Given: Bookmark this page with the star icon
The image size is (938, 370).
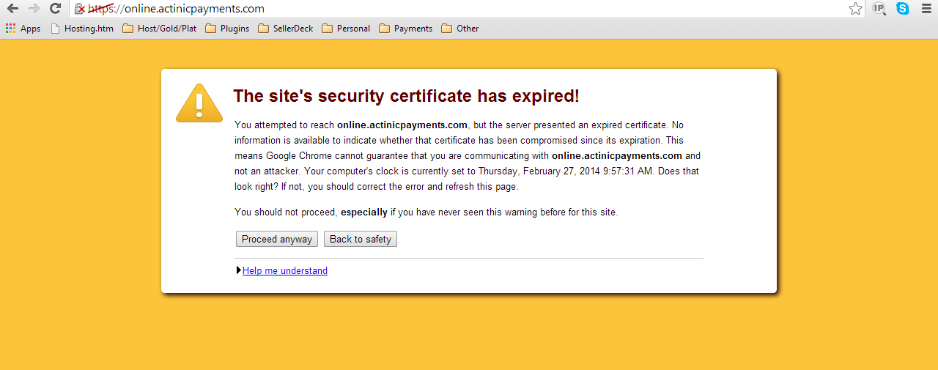Looking at the screenshot, I should coord(855,9).
